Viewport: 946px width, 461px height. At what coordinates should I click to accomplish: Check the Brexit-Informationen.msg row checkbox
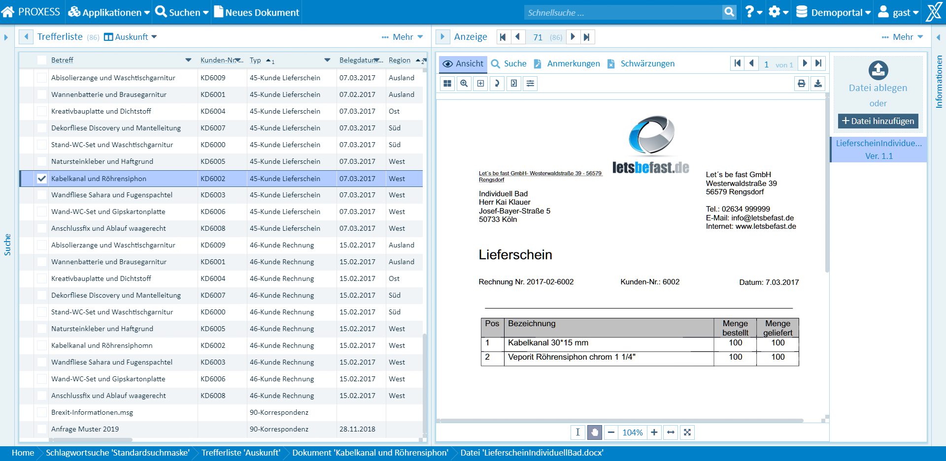[42, 412]
